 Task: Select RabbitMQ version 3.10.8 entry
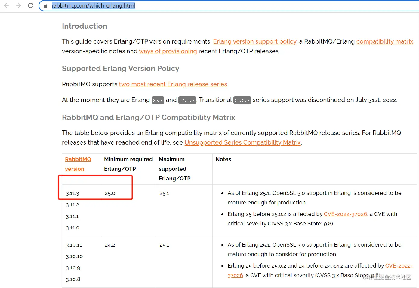coord(73,280)
